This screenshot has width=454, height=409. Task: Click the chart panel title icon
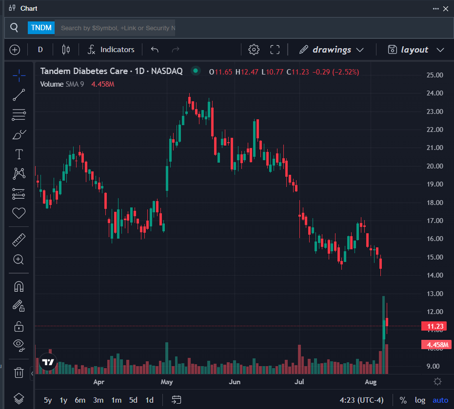point(12,8)
